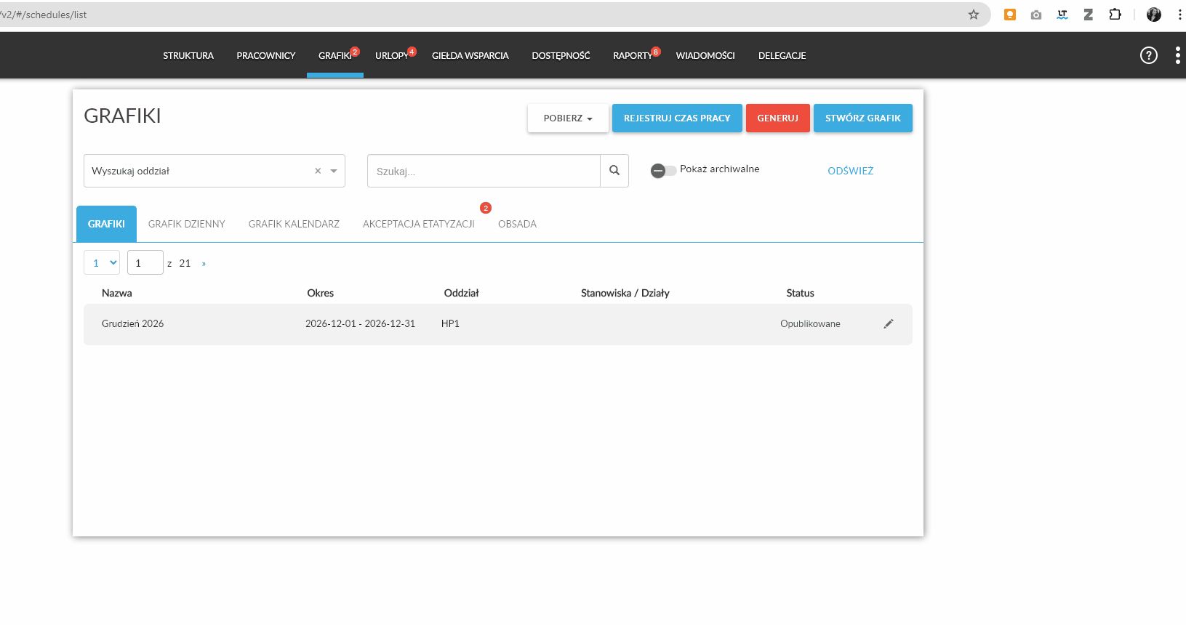This screenshot has height=625, width=1186.
Task: Go to URLOPY in the top menu
Action: [x=391, y=56]
